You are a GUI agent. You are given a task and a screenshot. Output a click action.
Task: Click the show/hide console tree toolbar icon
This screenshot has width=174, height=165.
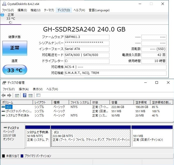[x=17, y=95]
